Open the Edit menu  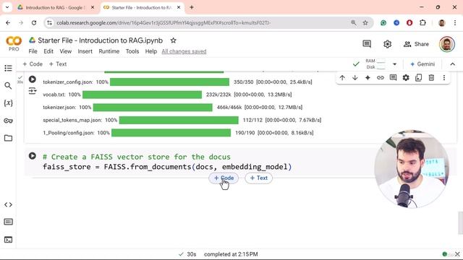(48, 51)
